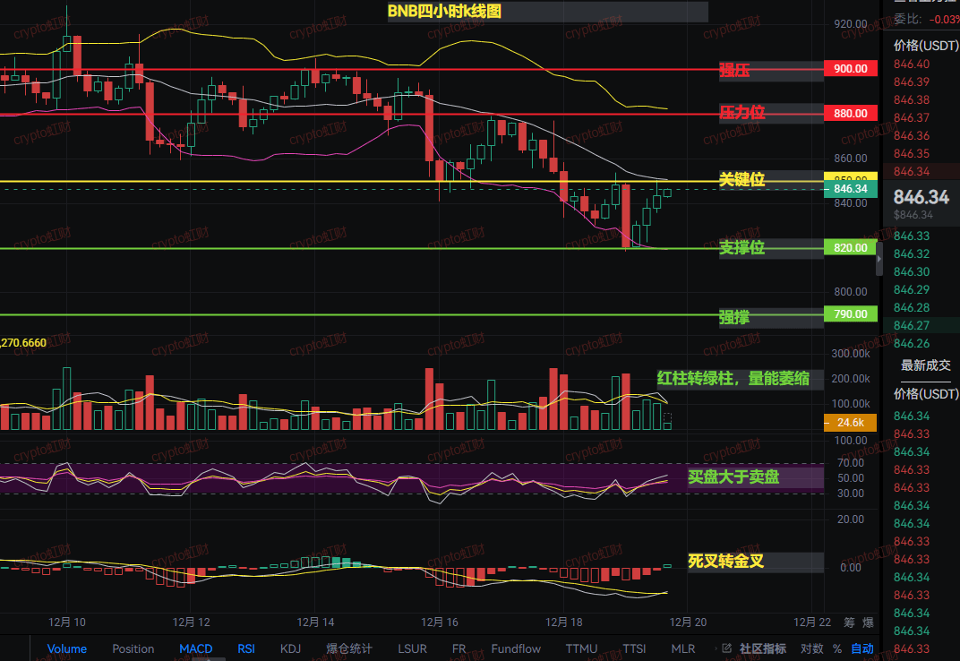The height and width of the screenshot is (661, 960).
Task: Pick bid price 846.27 in order book
Action: coord(911,325)
